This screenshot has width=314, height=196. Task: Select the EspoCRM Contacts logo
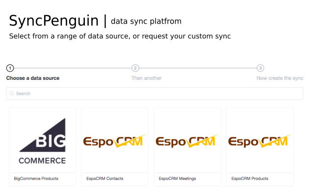[x=115, y=141]
